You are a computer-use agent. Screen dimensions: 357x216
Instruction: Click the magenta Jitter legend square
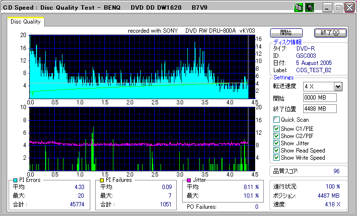pyautogui.click(x=189, y=180)
